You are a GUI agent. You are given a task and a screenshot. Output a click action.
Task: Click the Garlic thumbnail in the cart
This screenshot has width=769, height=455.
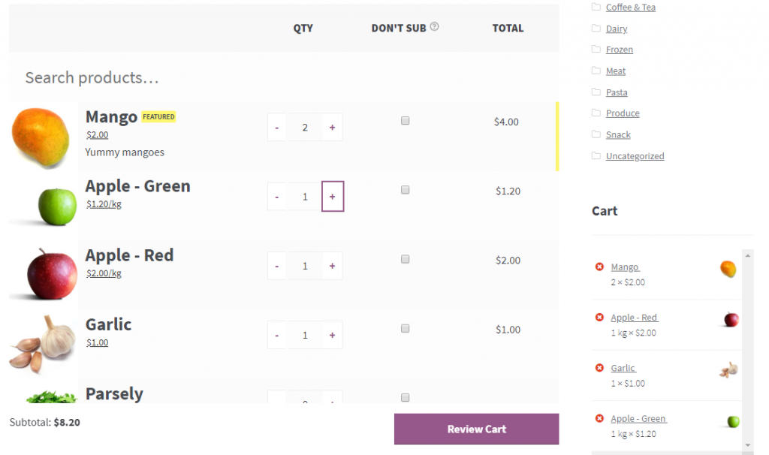pos(728,369)
